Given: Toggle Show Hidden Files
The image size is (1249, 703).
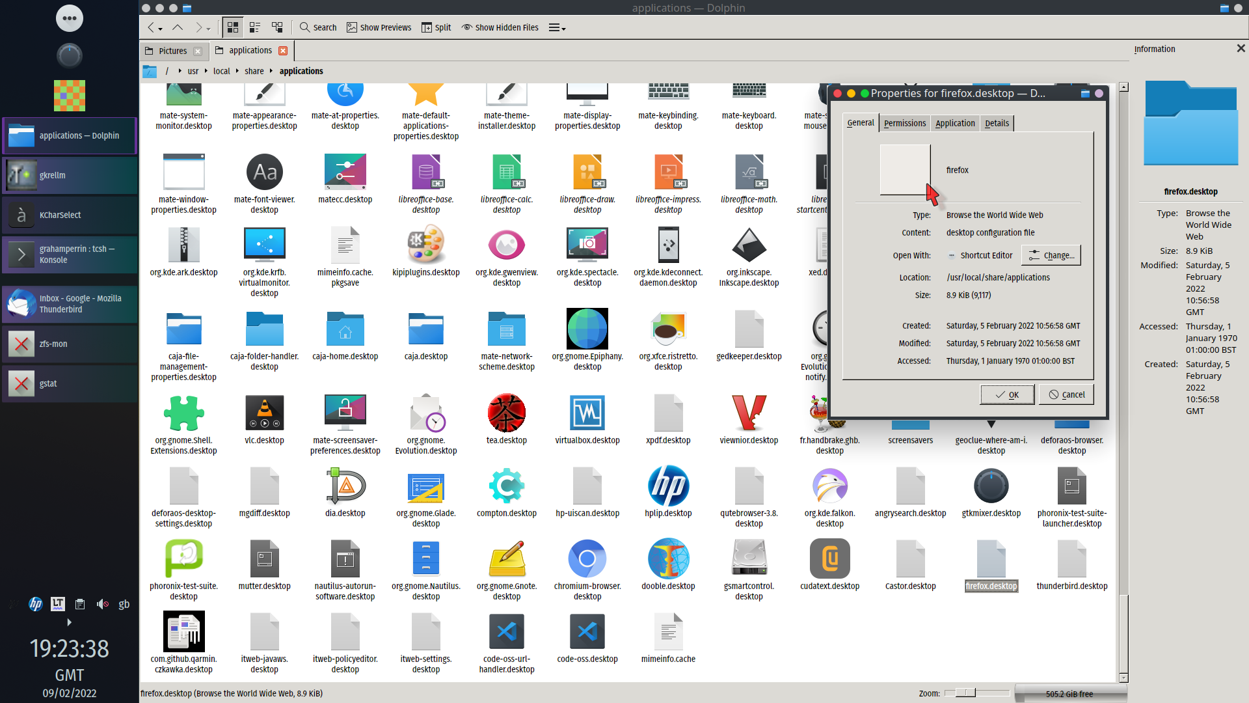Looking at the screenshot, I should (x=500, y=27).
